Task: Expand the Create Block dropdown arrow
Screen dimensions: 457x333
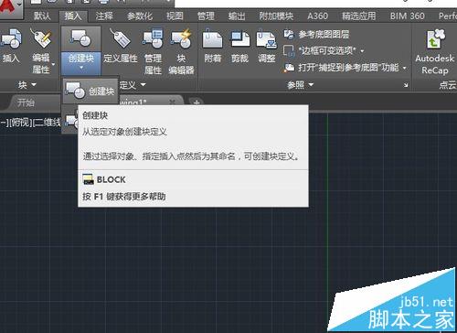Action: pos(81,68)
